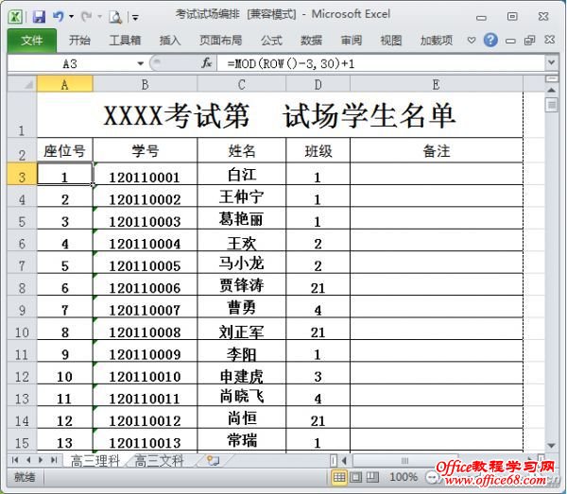The height and width of the screenshot is (494, 567).
Task: Select column C header
Action: pyautogui.click(x=242, y=84)
